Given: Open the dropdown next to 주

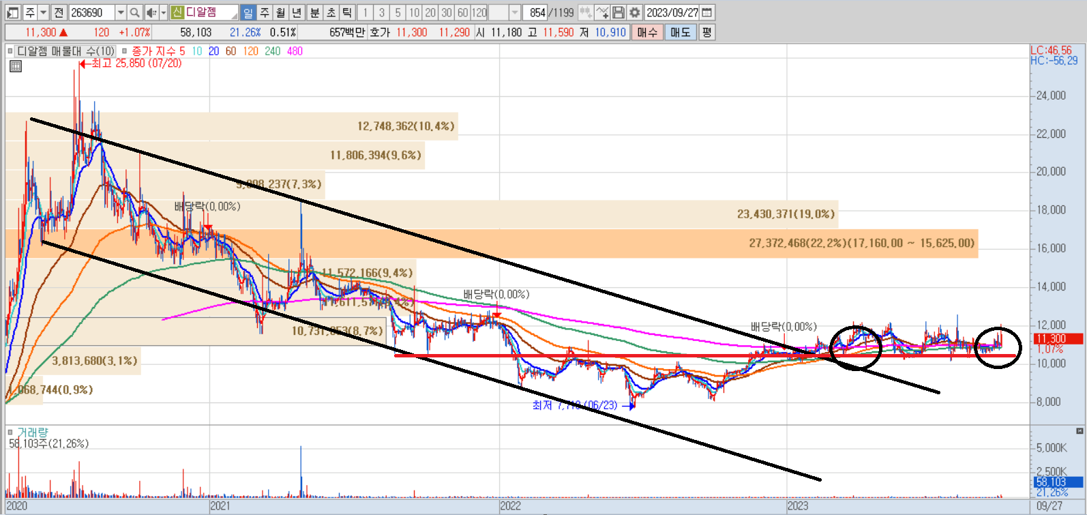Looking at the screenshot, I should [43, 12].
